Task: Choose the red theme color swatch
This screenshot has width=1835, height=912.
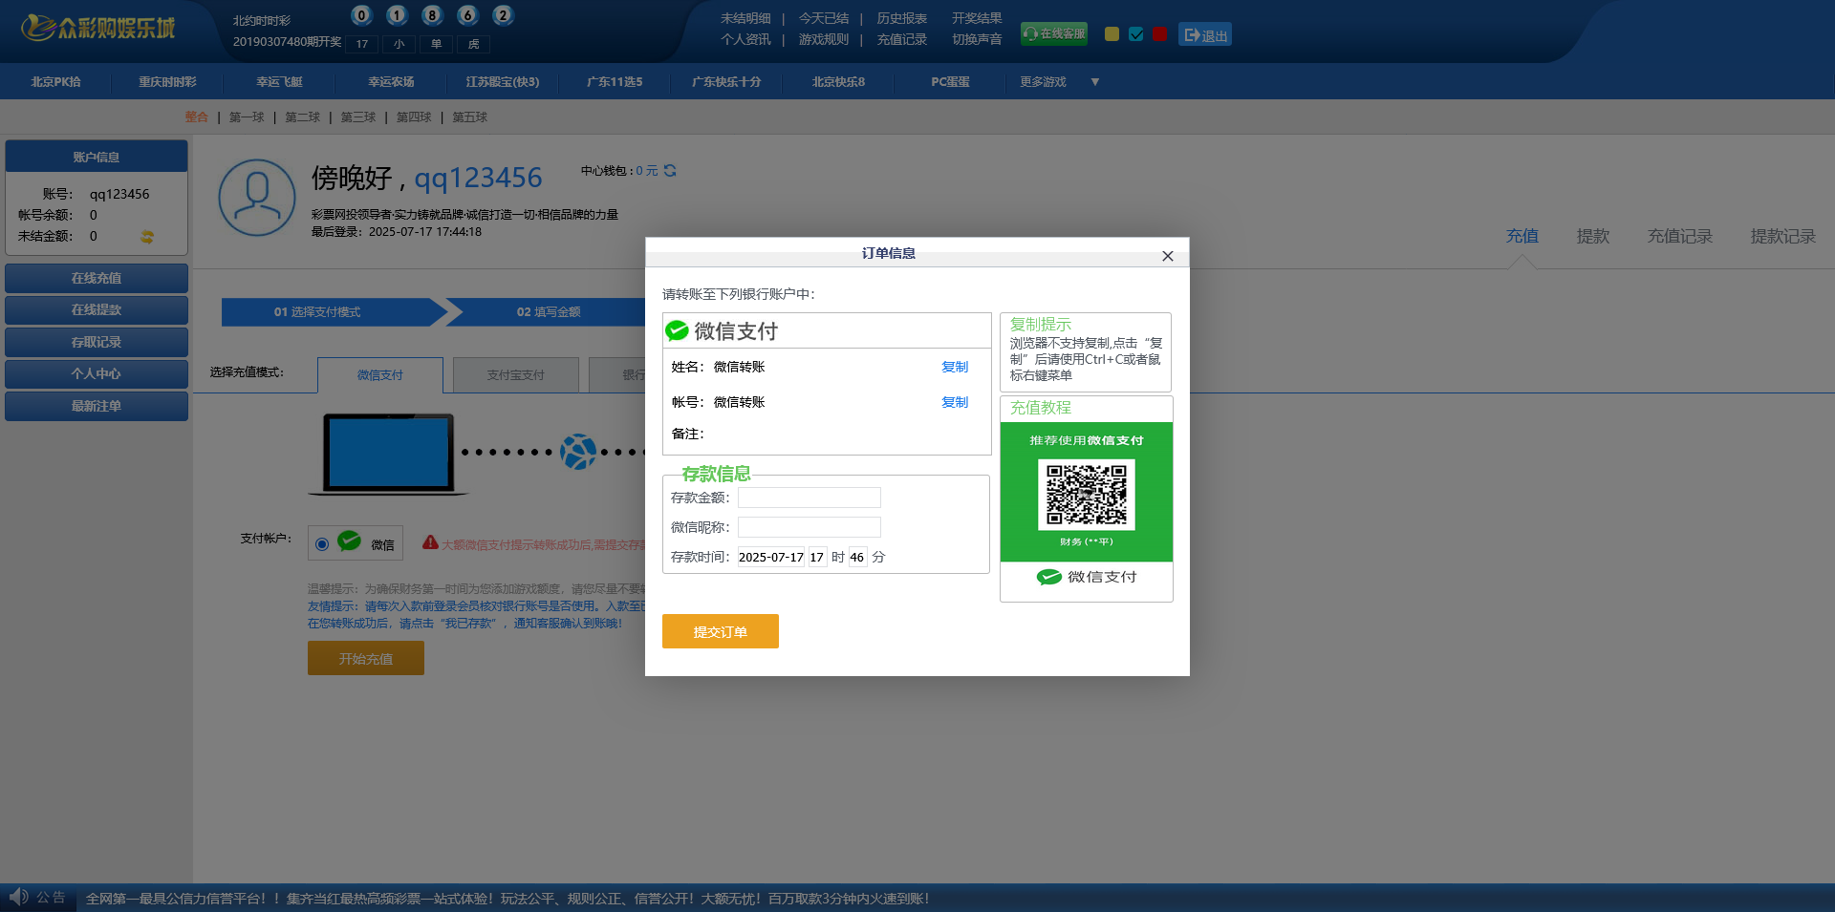Action: [1159, 34]
